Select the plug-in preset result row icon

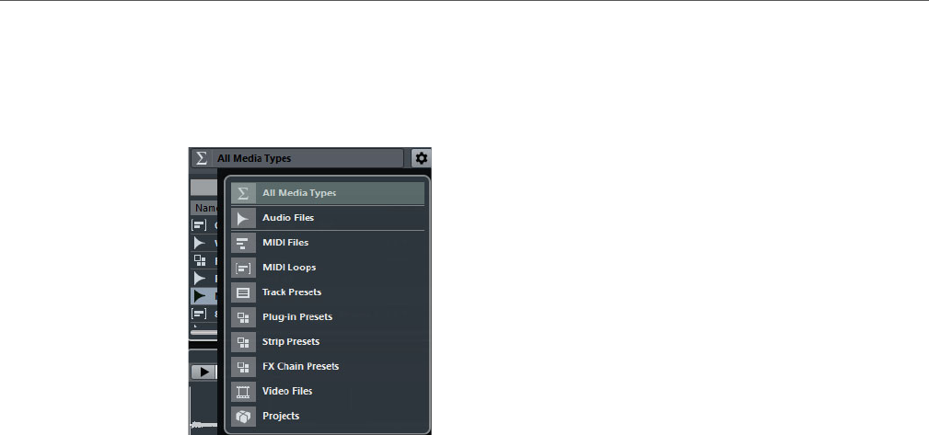click(200, 260)
